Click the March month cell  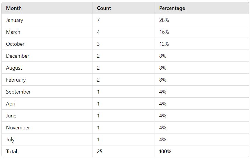click(x=13, y=32)
